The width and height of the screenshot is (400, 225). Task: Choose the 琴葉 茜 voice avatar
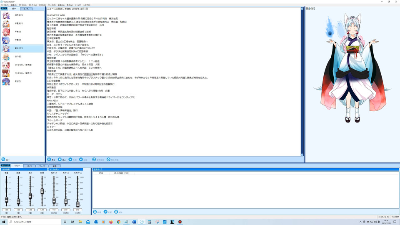click(6, 32)
